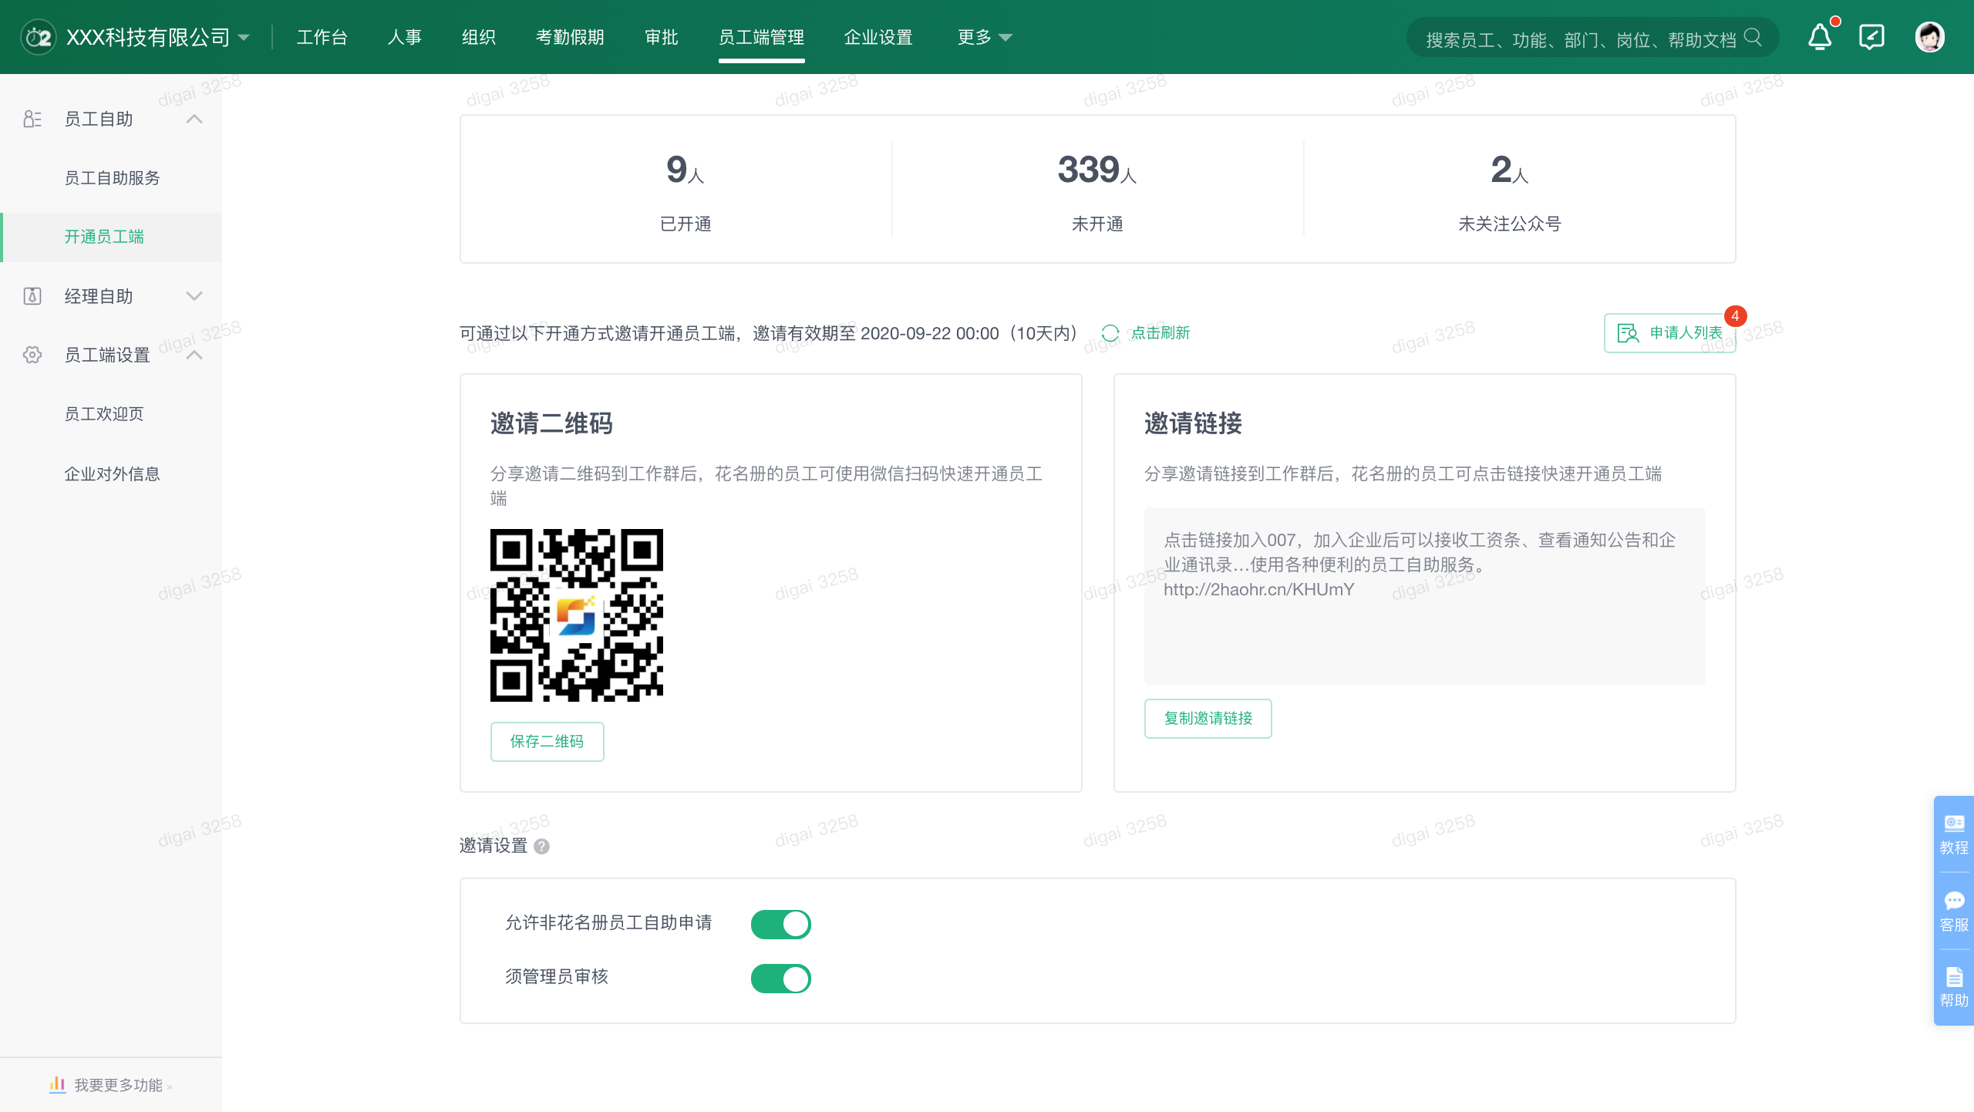Click the invitation QR code image
Image resolution: width=1974 pixels, height=1112 pixels.
[577, 615]
